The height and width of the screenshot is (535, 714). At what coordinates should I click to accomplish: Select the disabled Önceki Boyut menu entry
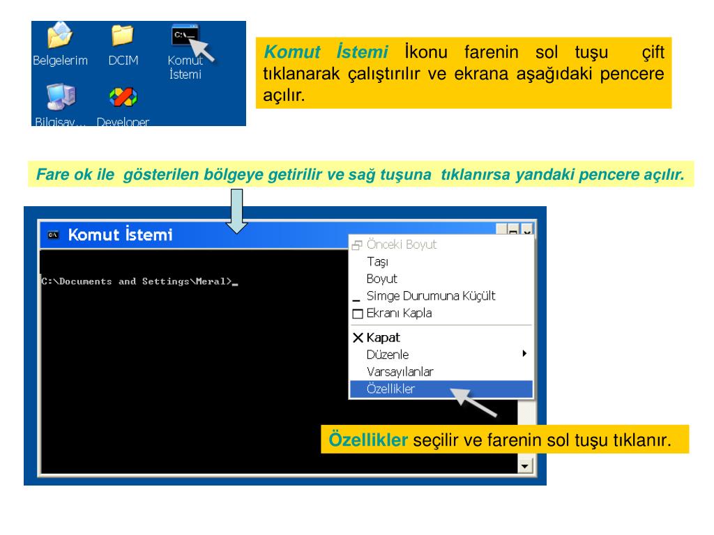click(x=441, y=245)
